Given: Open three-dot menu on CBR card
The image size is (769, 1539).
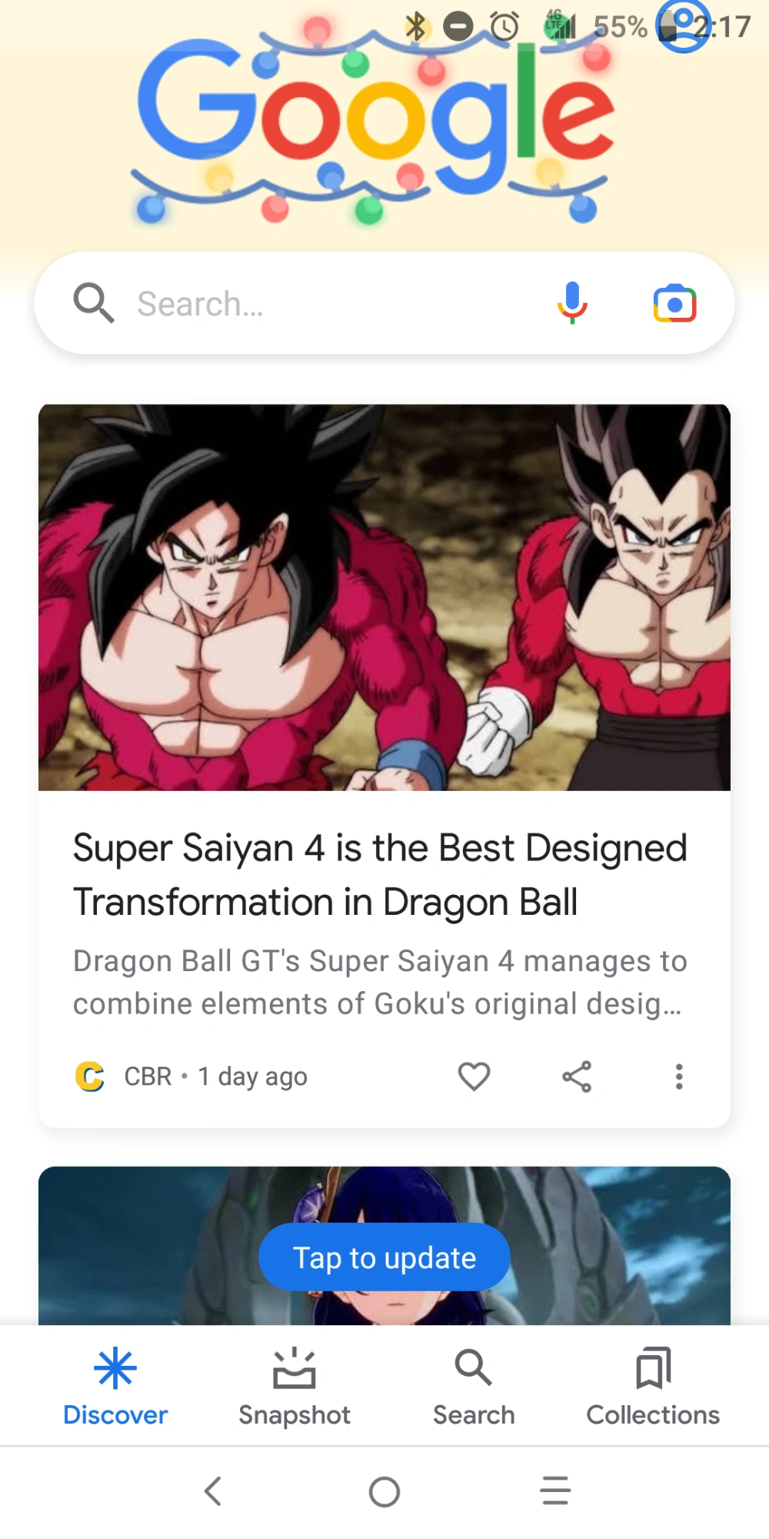Looking at the screenshot, I should 679,1077.
